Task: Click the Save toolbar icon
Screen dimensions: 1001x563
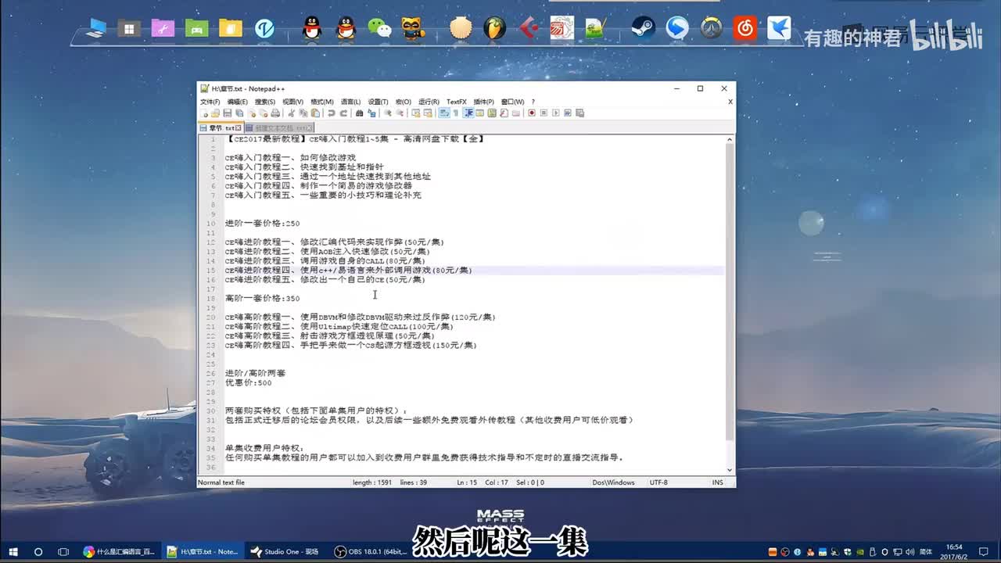Action: (x=227, y=113)
